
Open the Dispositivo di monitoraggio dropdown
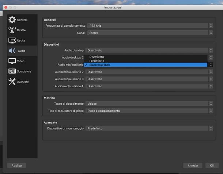click(149, 128)
